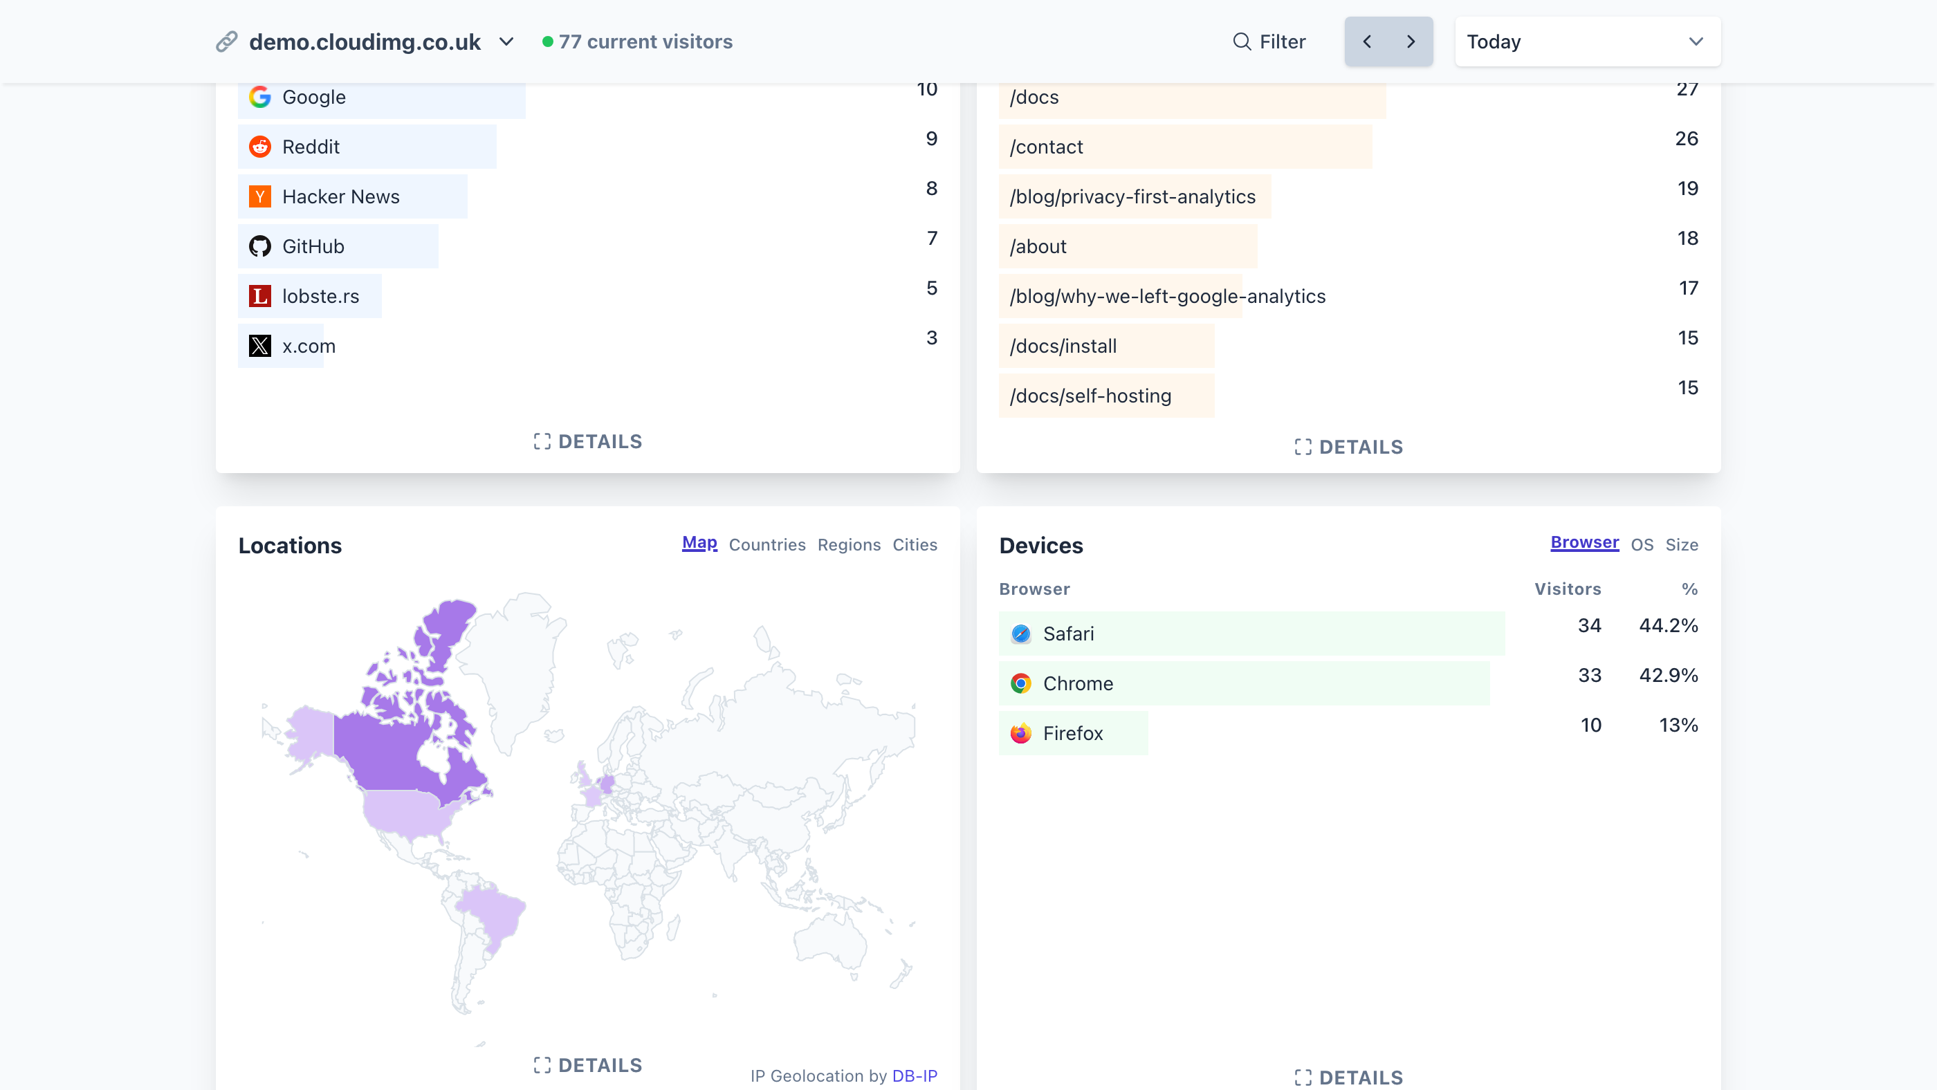This screenshot has height=1090, width=1937.
Task: Open the DB-IP geolocation link
Action: click(915, 1075)
